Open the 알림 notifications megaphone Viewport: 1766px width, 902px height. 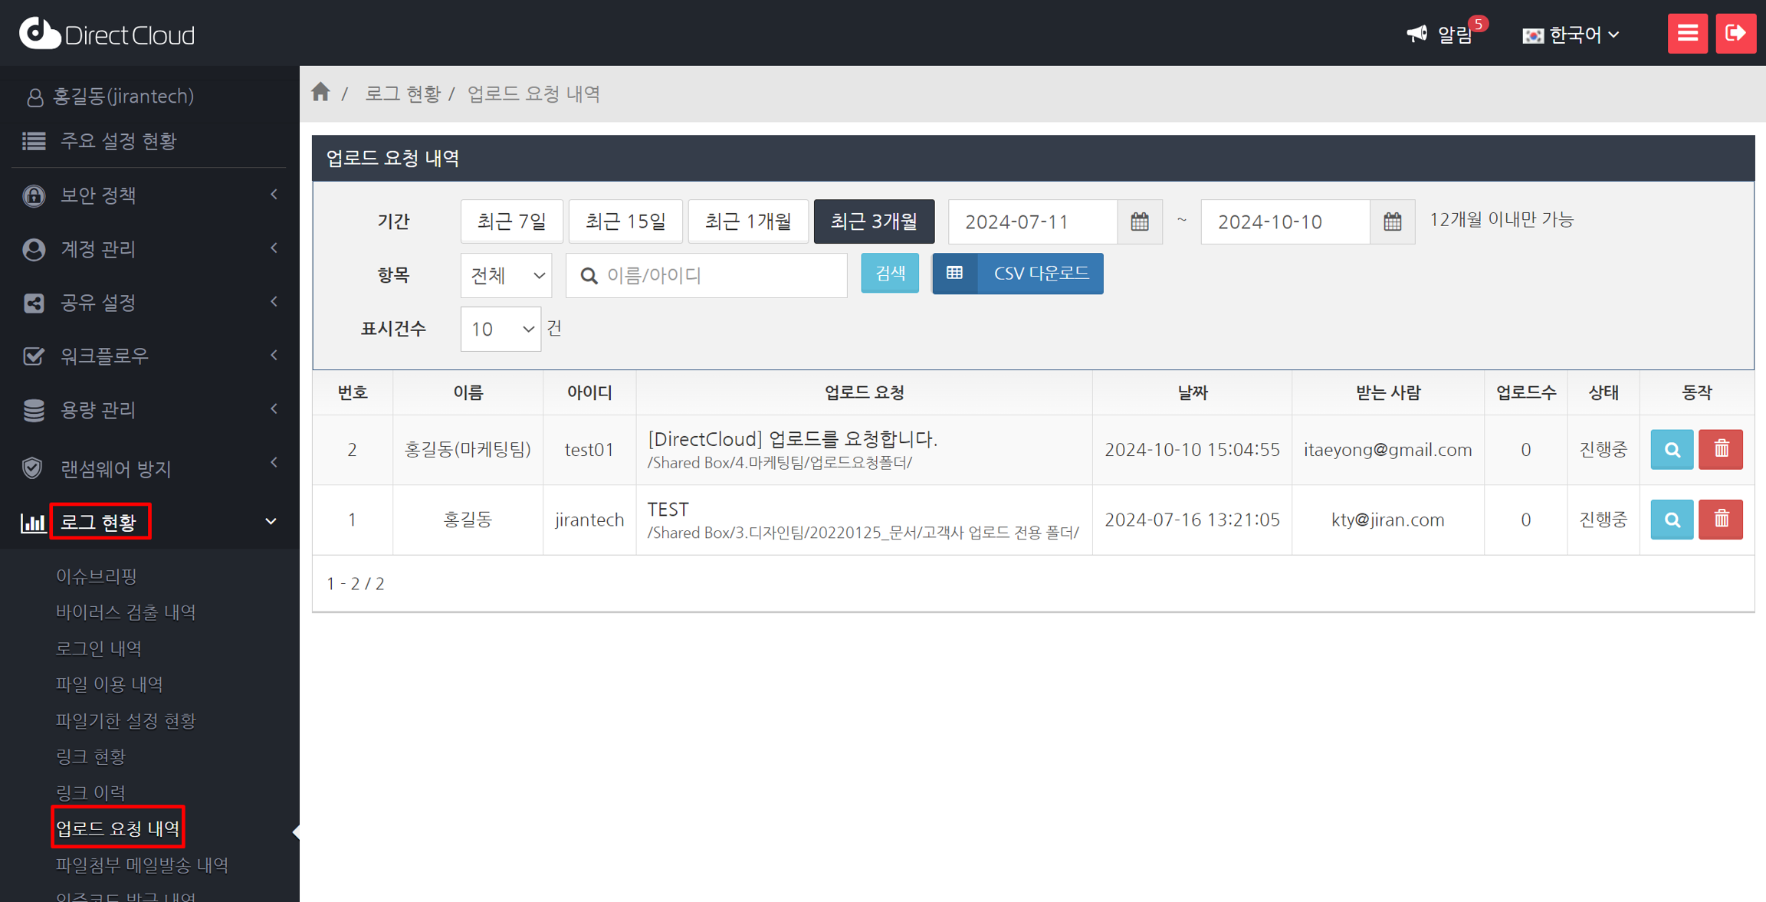(x=1440, y=34)
